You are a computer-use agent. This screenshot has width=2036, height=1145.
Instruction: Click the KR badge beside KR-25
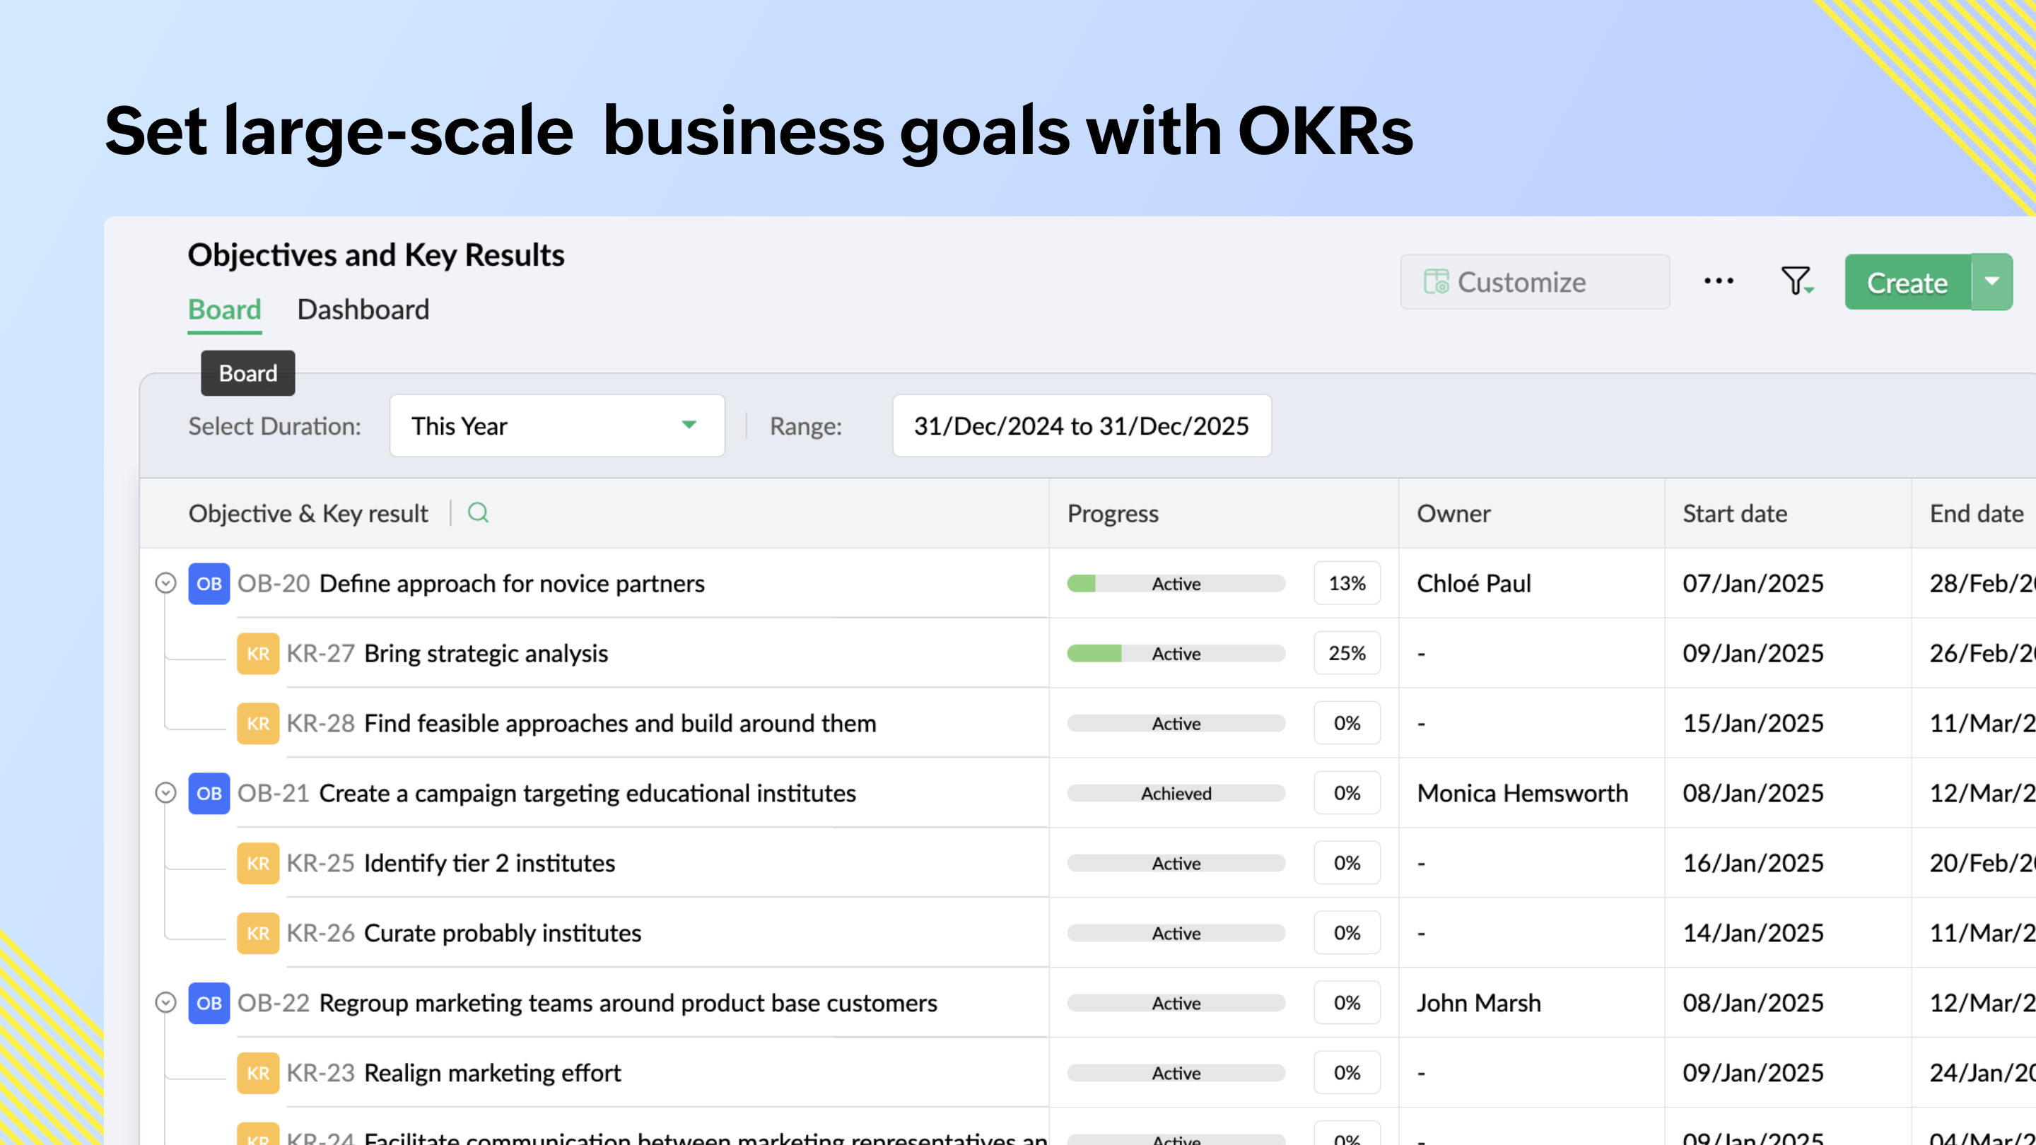257,863
